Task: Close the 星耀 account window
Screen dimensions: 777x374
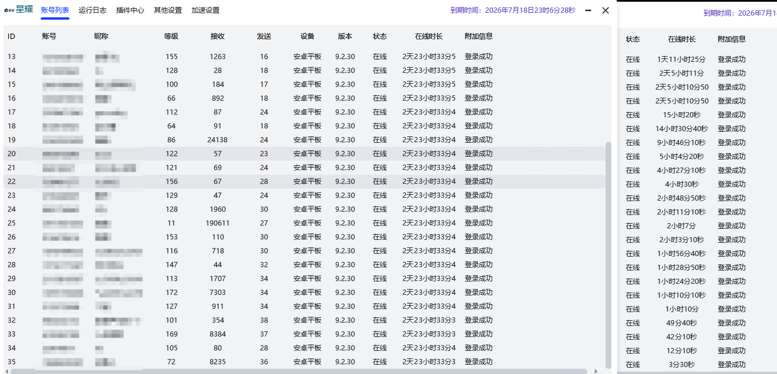Action: [606, 10]
